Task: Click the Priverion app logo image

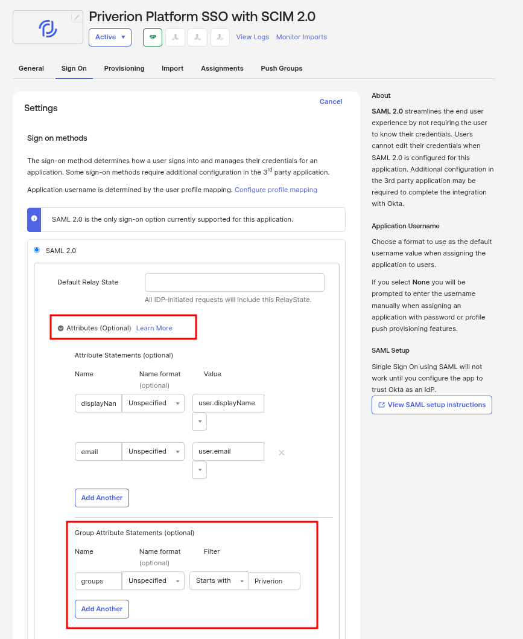Action: click(47, 28)
